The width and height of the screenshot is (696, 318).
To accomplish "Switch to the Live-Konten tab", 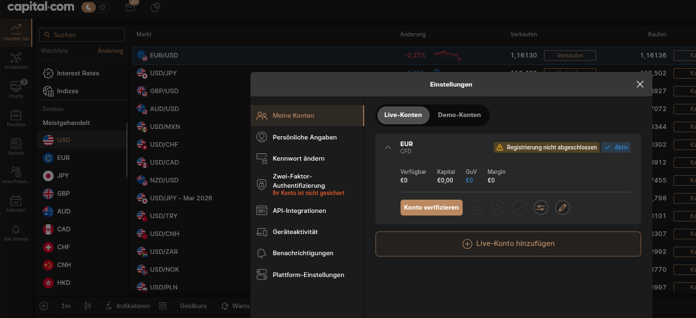I will pyautogui.click(x=403, y=115).
